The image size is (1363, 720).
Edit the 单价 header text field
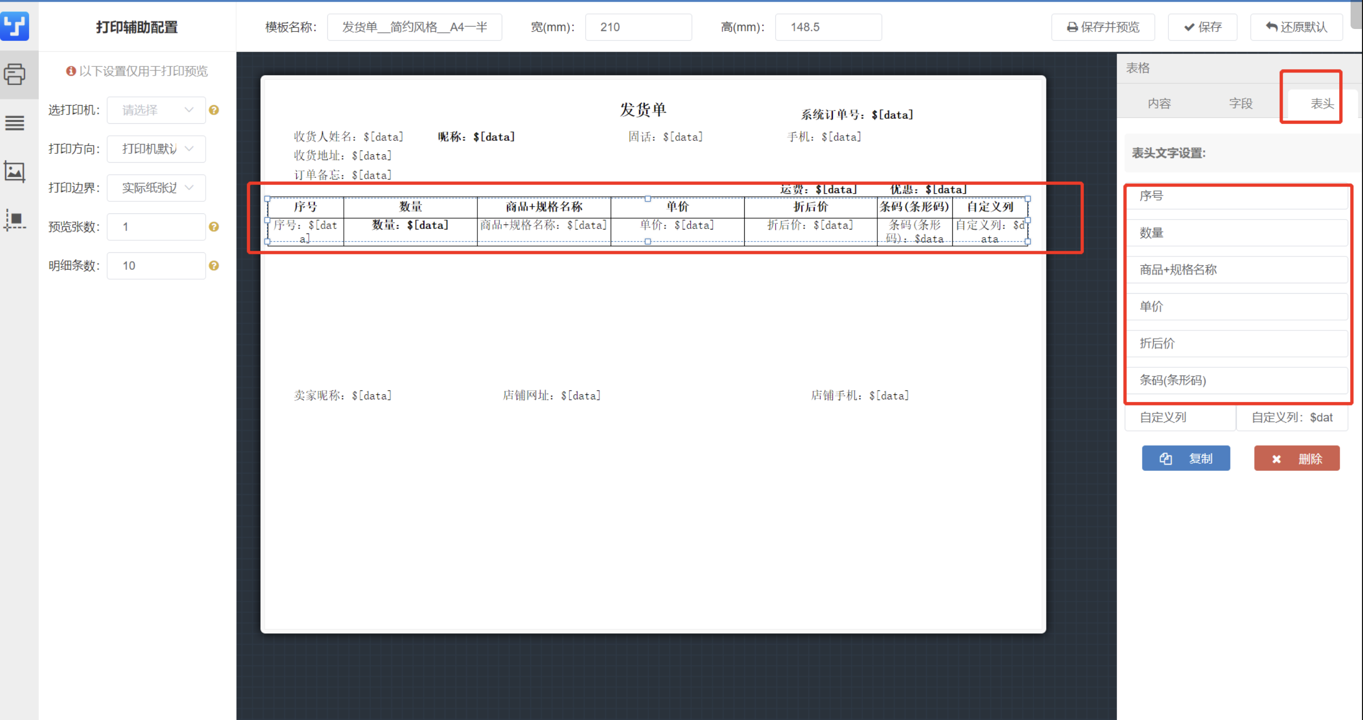[x=1237, y=307]
